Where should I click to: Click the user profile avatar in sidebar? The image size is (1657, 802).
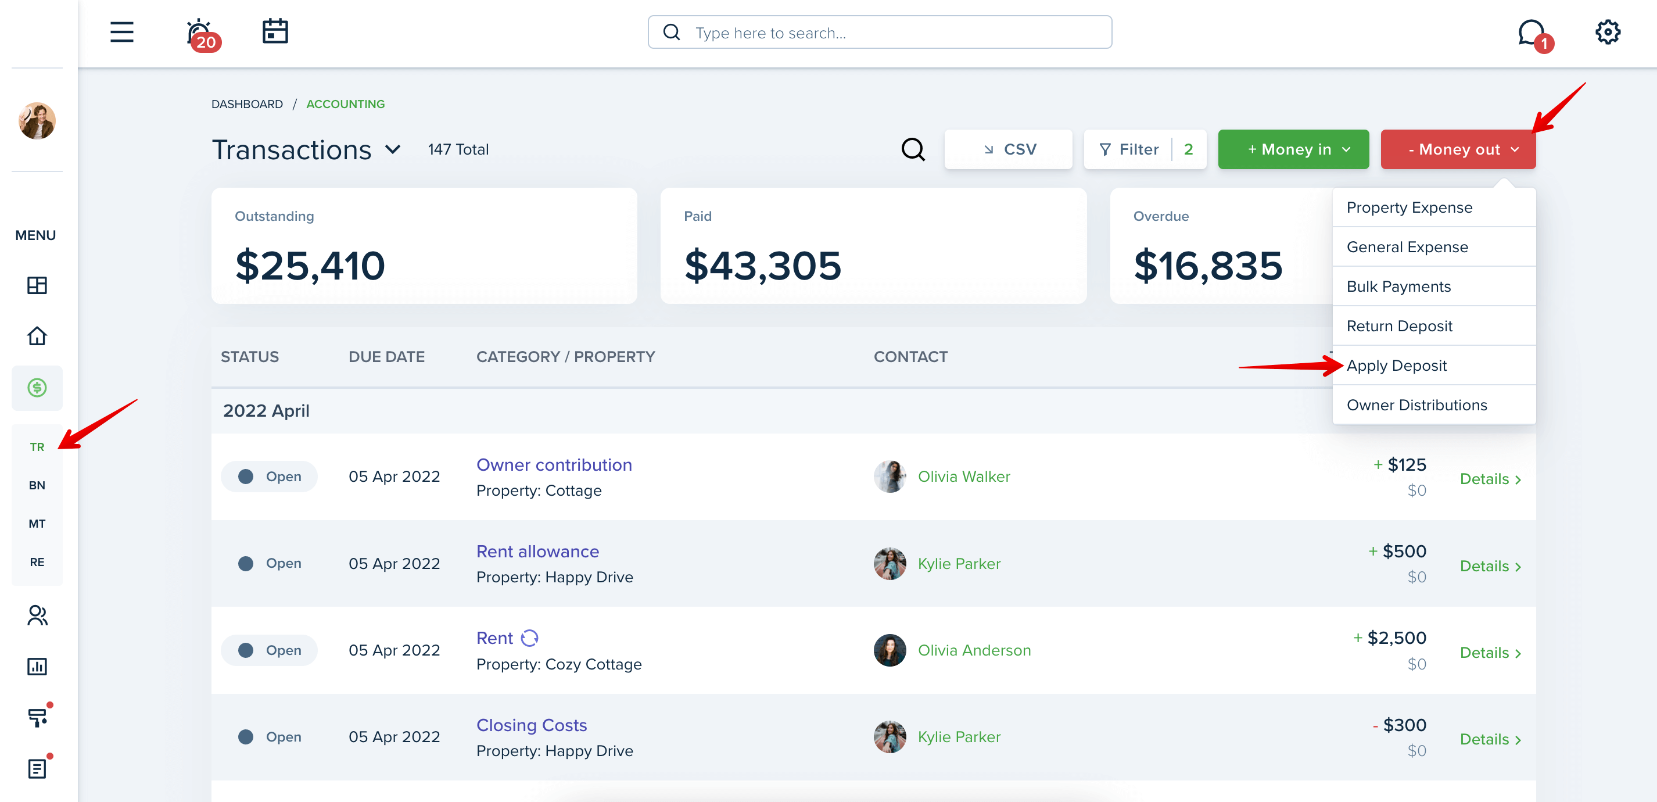pos(37,120)
